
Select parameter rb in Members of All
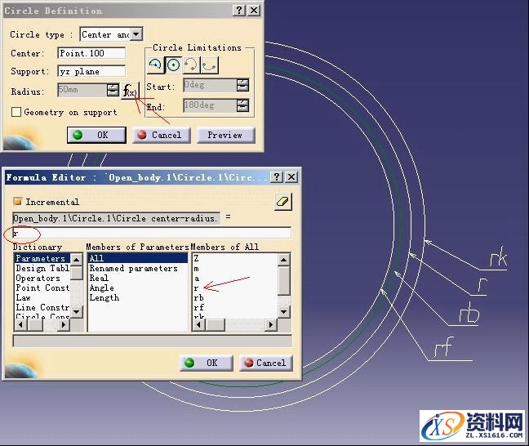pyautogui.click(x=198, y=297)
